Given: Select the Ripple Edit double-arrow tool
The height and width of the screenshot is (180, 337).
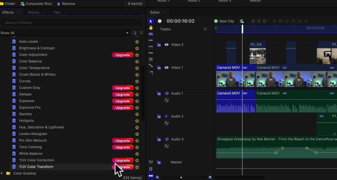Looking at the screenshot, I should click(x=151, y=53).
